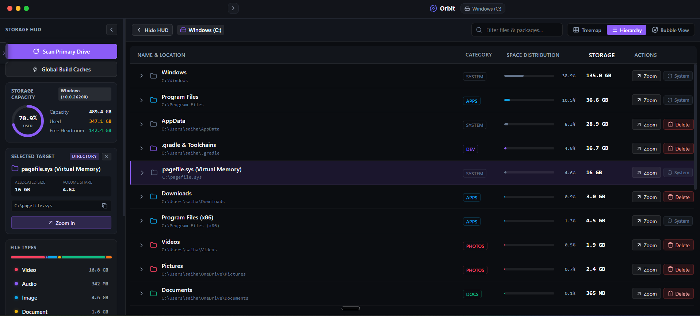Click the Windows space distribution bar
700x316 pixels.
pos(529,76)
